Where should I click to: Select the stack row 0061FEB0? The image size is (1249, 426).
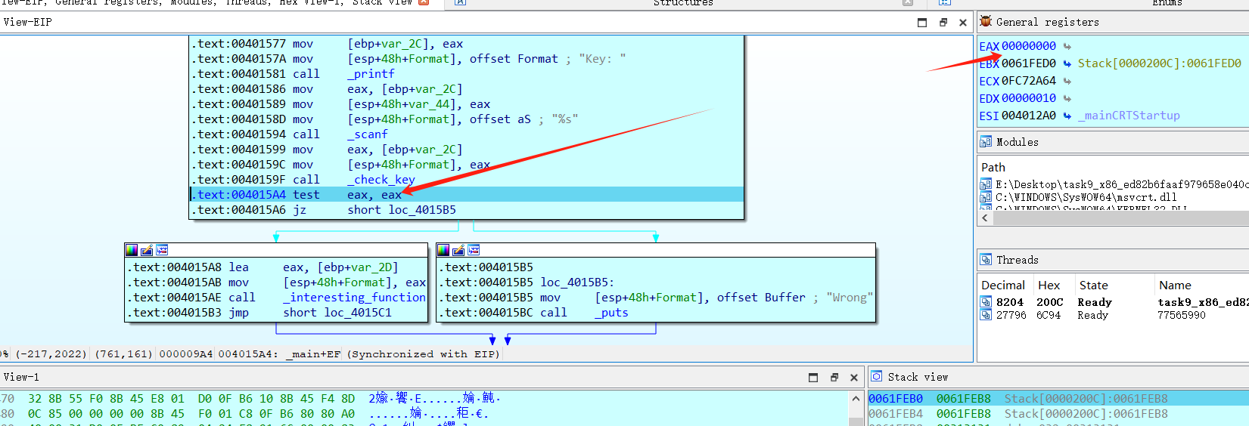coord(1058,399)
